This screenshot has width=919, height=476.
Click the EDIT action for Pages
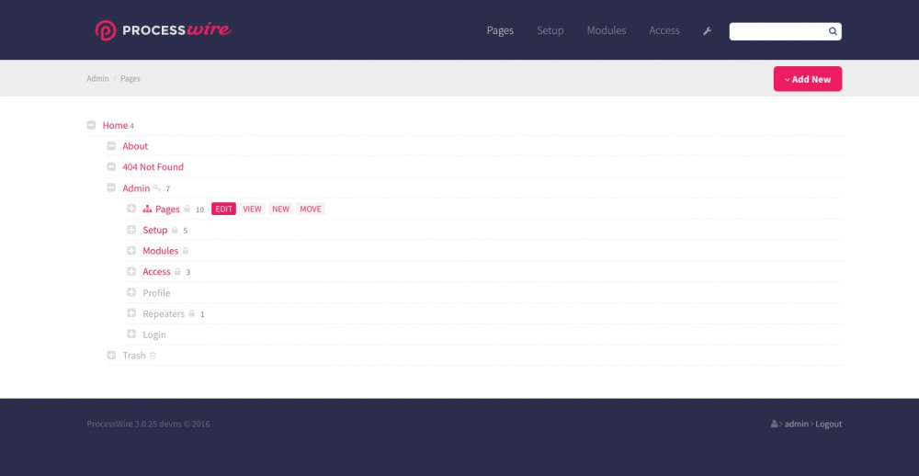point(223,210)
